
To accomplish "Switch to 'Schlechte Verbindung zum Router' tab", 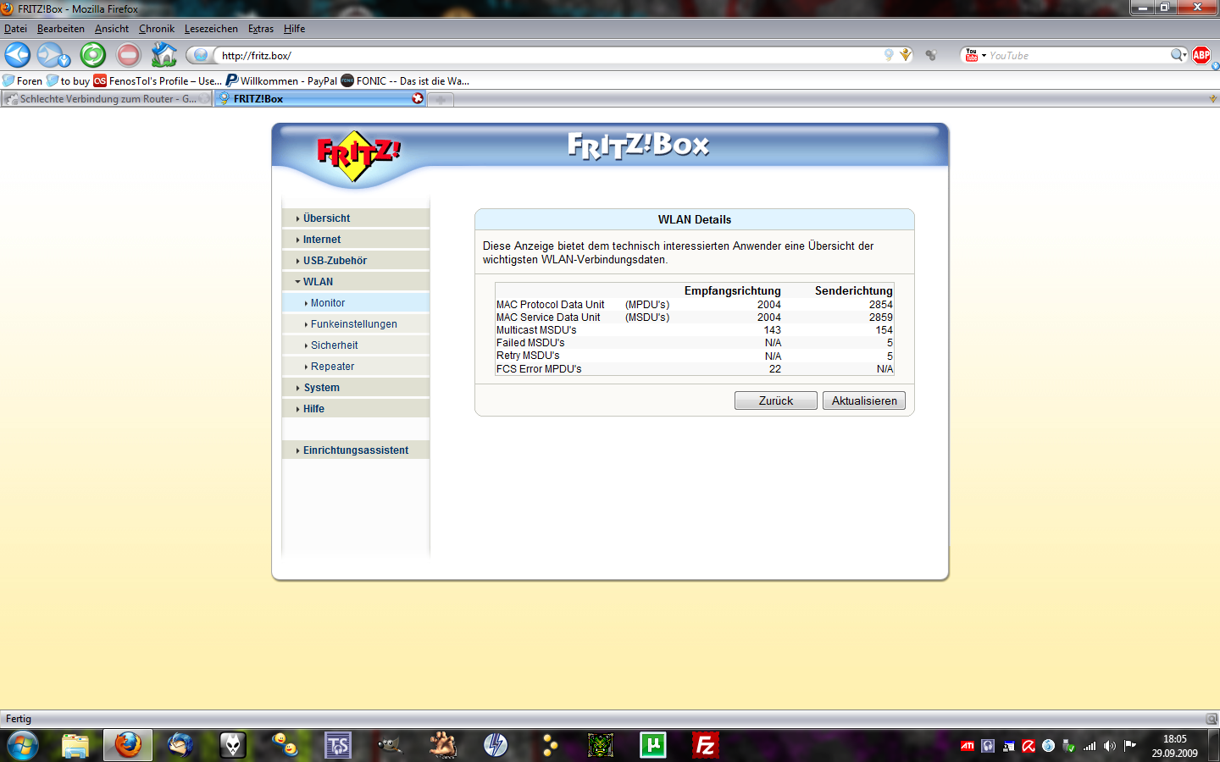I will click(106, 99).
